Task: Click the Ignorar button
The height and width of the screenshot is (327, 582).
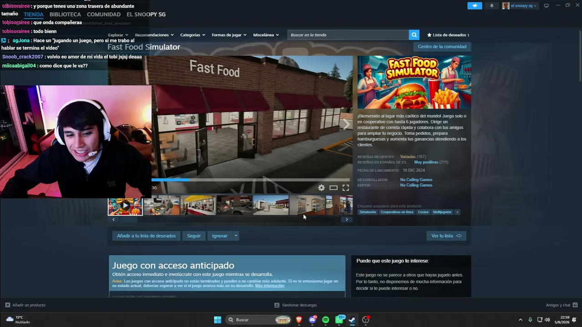Action: [220, 236]
